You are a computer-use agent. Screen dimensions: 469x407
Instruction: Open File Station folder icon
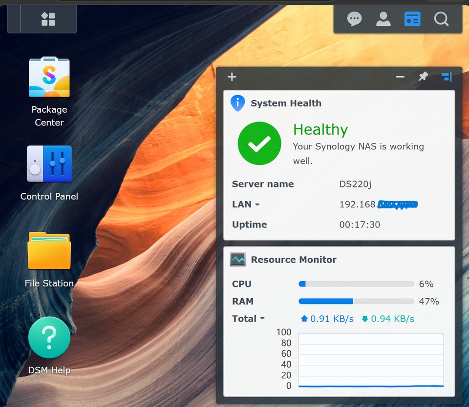(x=49, y=250)
